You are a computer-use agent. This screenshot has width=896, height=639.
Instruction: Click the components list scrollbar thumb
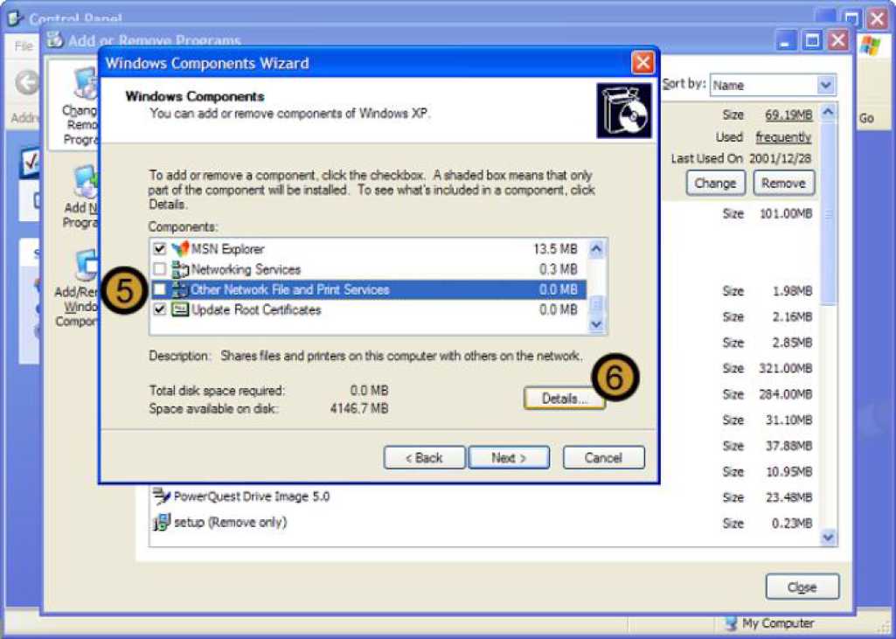pyautogui.click(x=596, y=303)
